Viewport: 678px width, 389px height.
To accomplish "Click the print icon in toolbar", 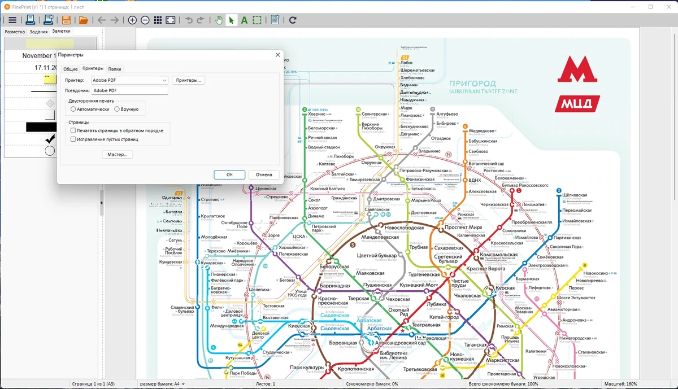I will coord(31,20).
